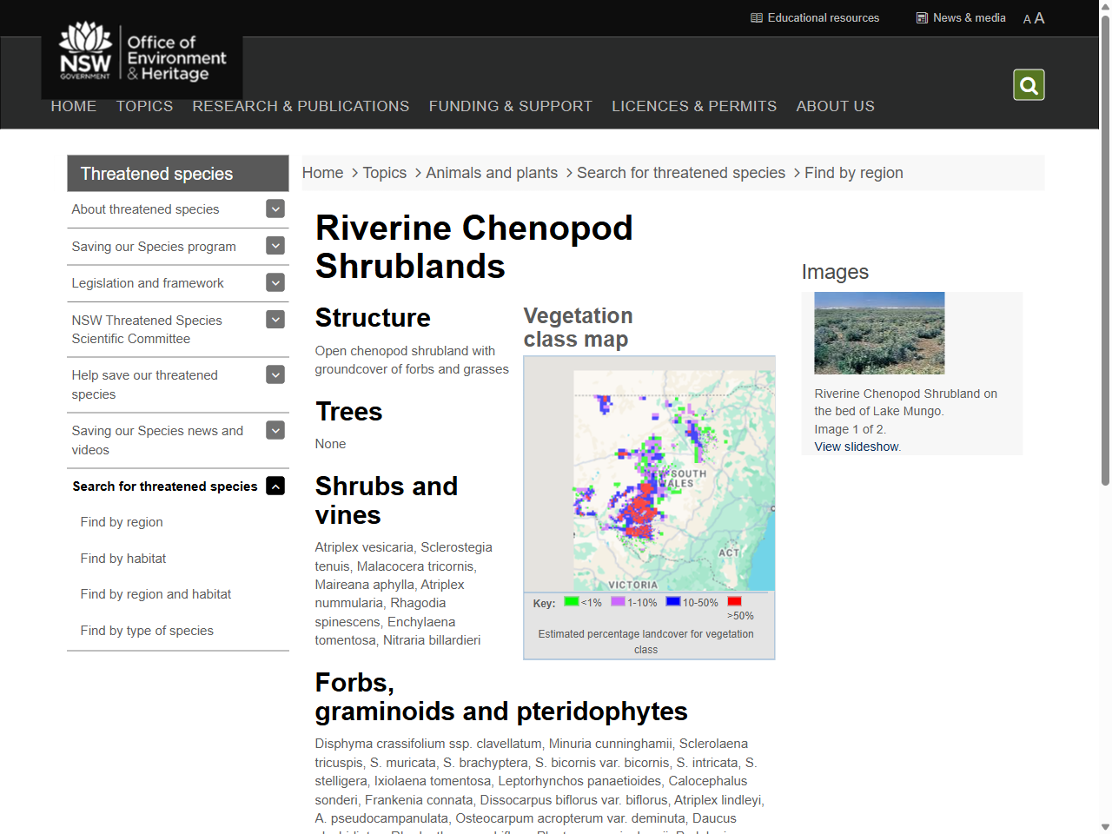Click the Educational resources book icon
Image resolution: width=1112 pixels, height=834 pixels.
point(757,17)
